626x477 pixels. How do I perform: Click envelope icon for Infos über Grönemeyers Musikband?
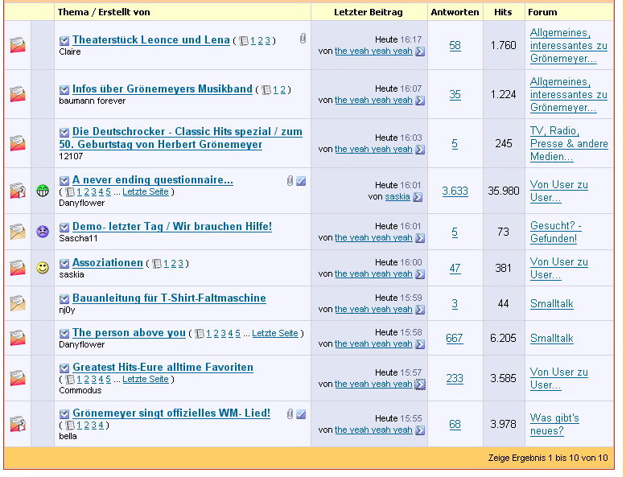pos(17,94)
